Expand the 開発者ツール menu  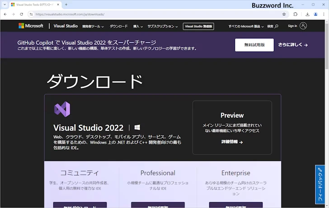click(x=93, y=26)
